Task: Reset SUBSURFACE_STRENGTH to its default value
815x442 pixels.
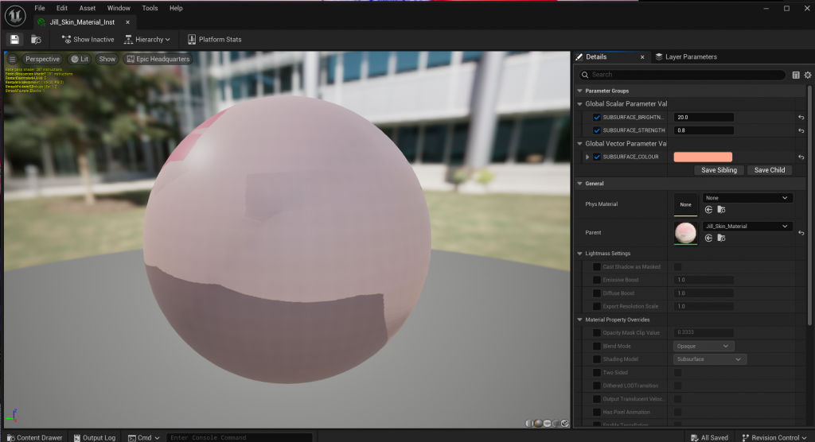Action: coord(801,130)
